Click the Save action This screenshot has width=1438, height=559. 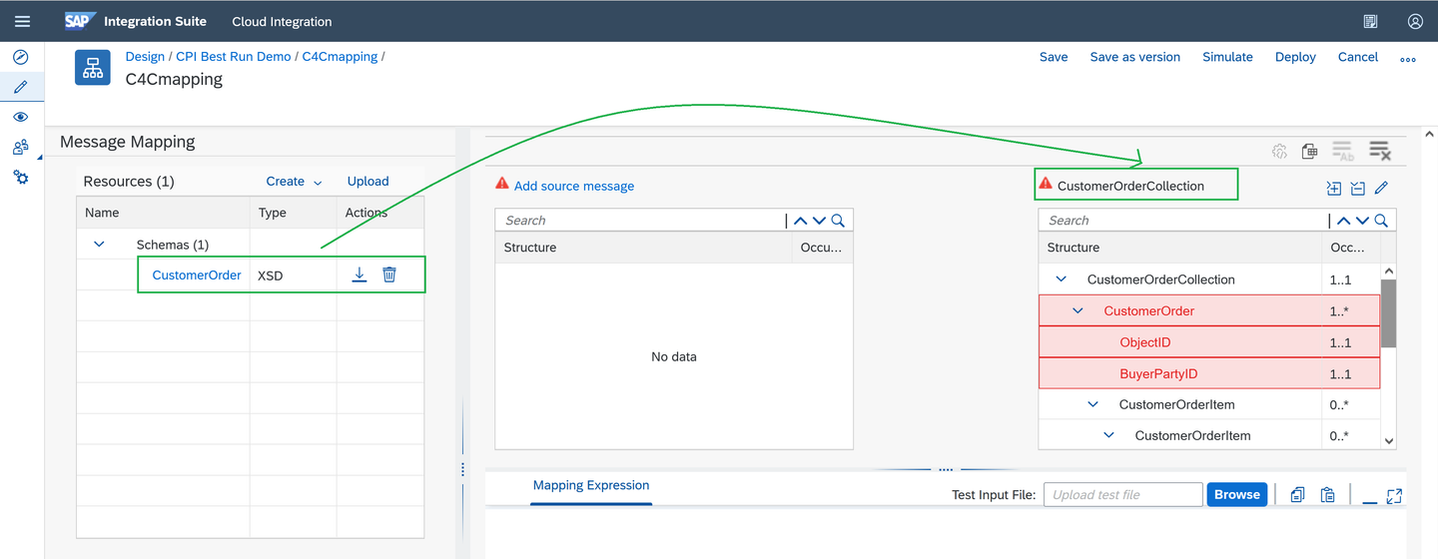(1054, 57)
